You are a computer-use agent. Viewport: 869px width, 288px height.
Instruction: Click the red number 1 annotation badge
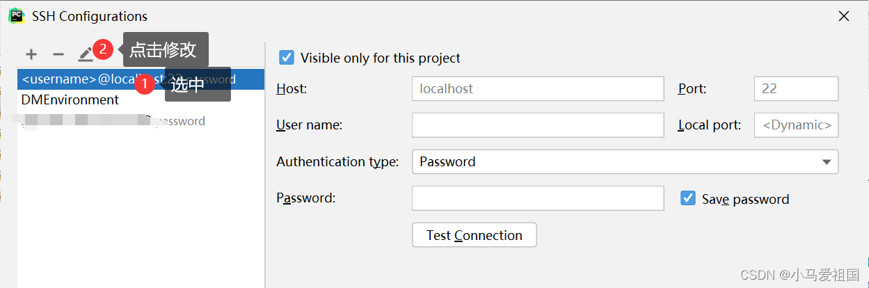(x=145, y=85)
